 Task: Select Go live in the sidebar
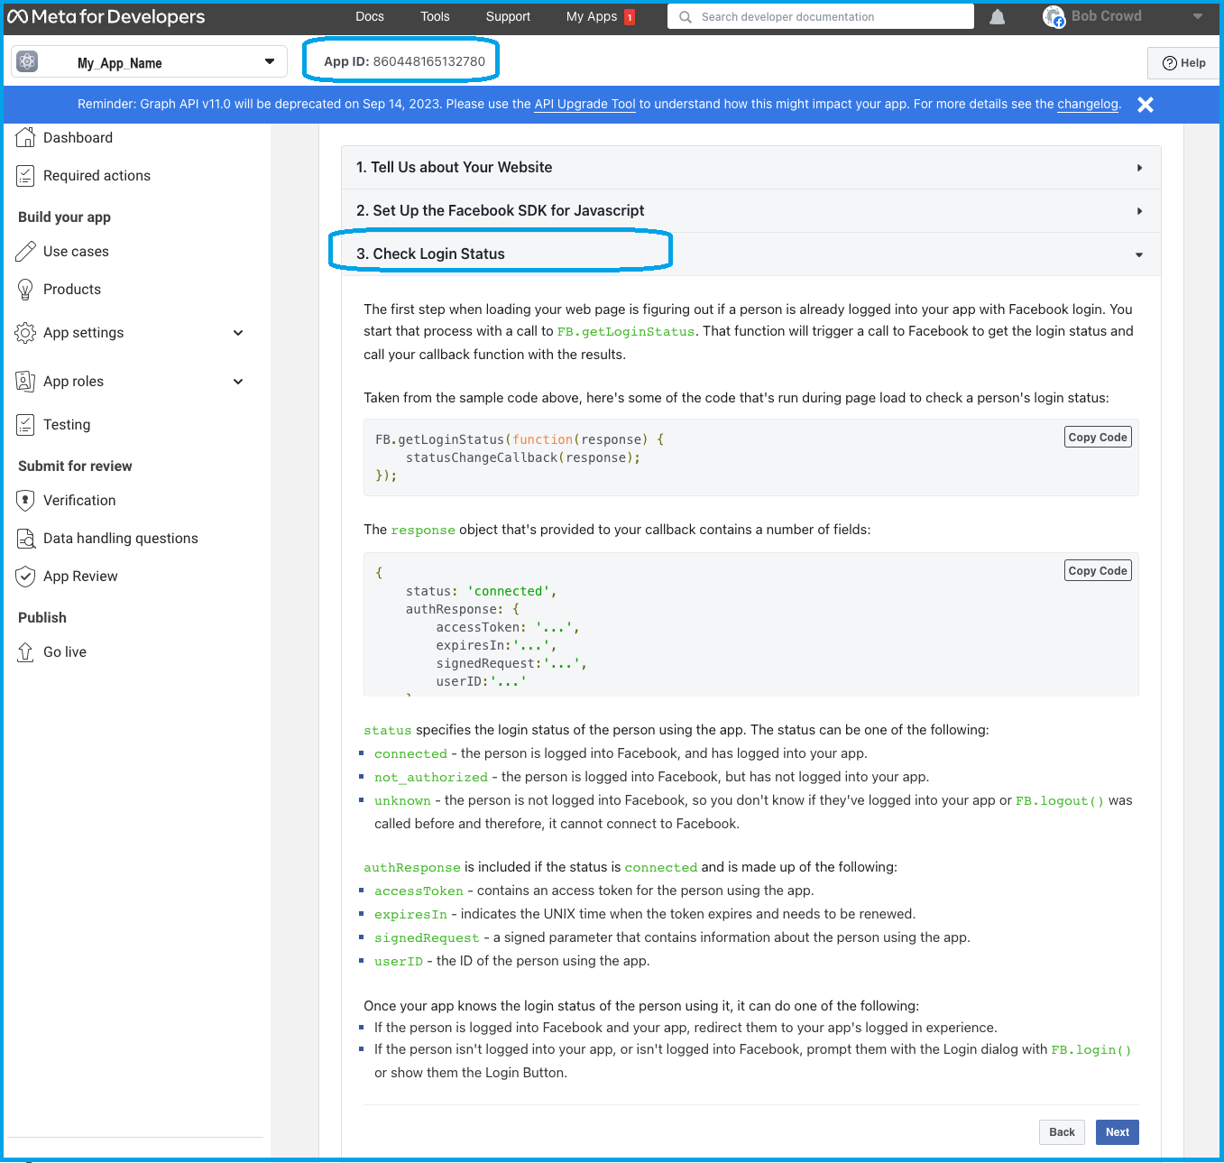coord(65,652)
